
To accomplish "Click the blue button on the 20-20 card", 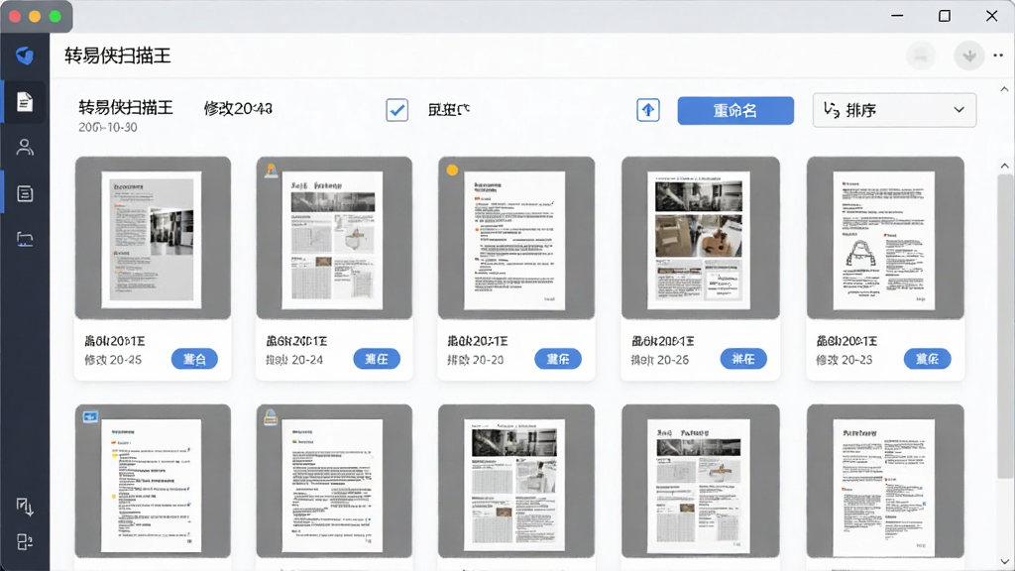I will tap(557, 359).
